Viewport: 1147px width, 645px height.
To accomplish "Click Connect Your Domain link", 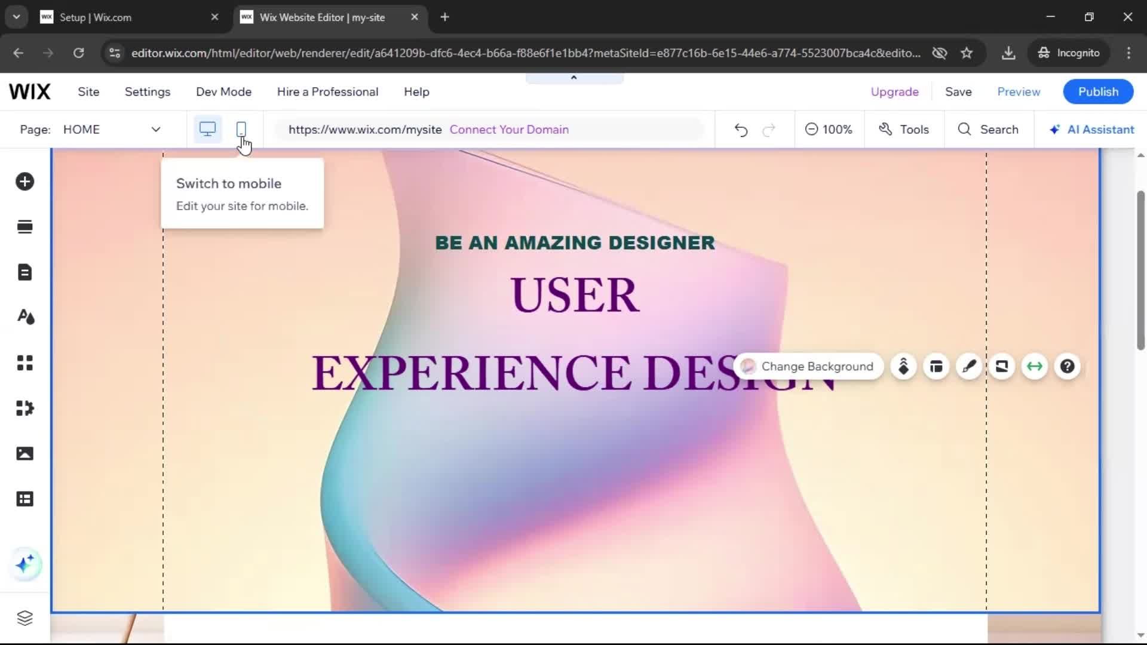I will pyautogui.click(x=509, y=130).
